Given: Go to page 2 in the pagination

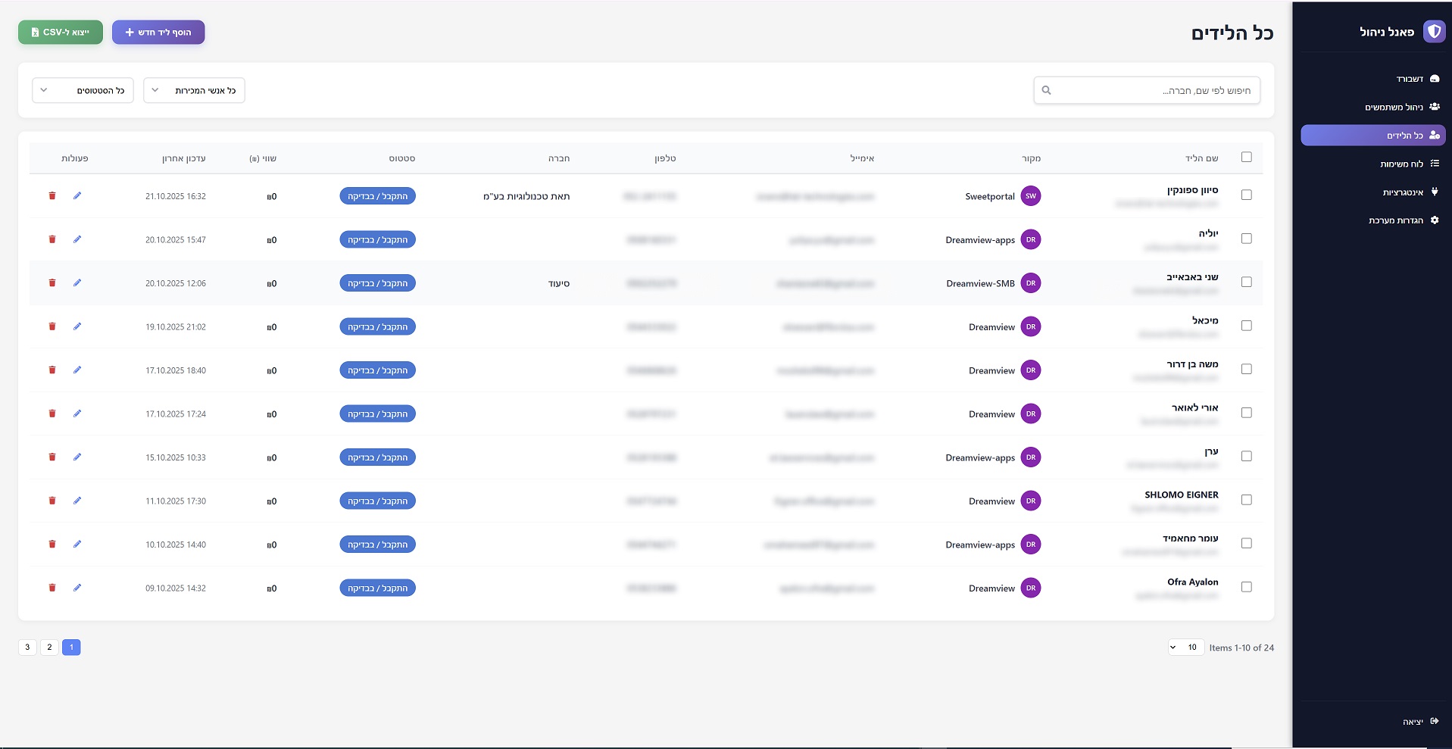Looking at the screenshot, I should coord(49,648).
